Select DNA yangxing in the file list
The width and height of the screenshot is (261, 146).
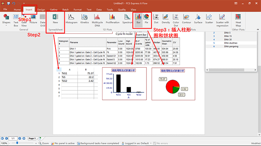(231, 46)
